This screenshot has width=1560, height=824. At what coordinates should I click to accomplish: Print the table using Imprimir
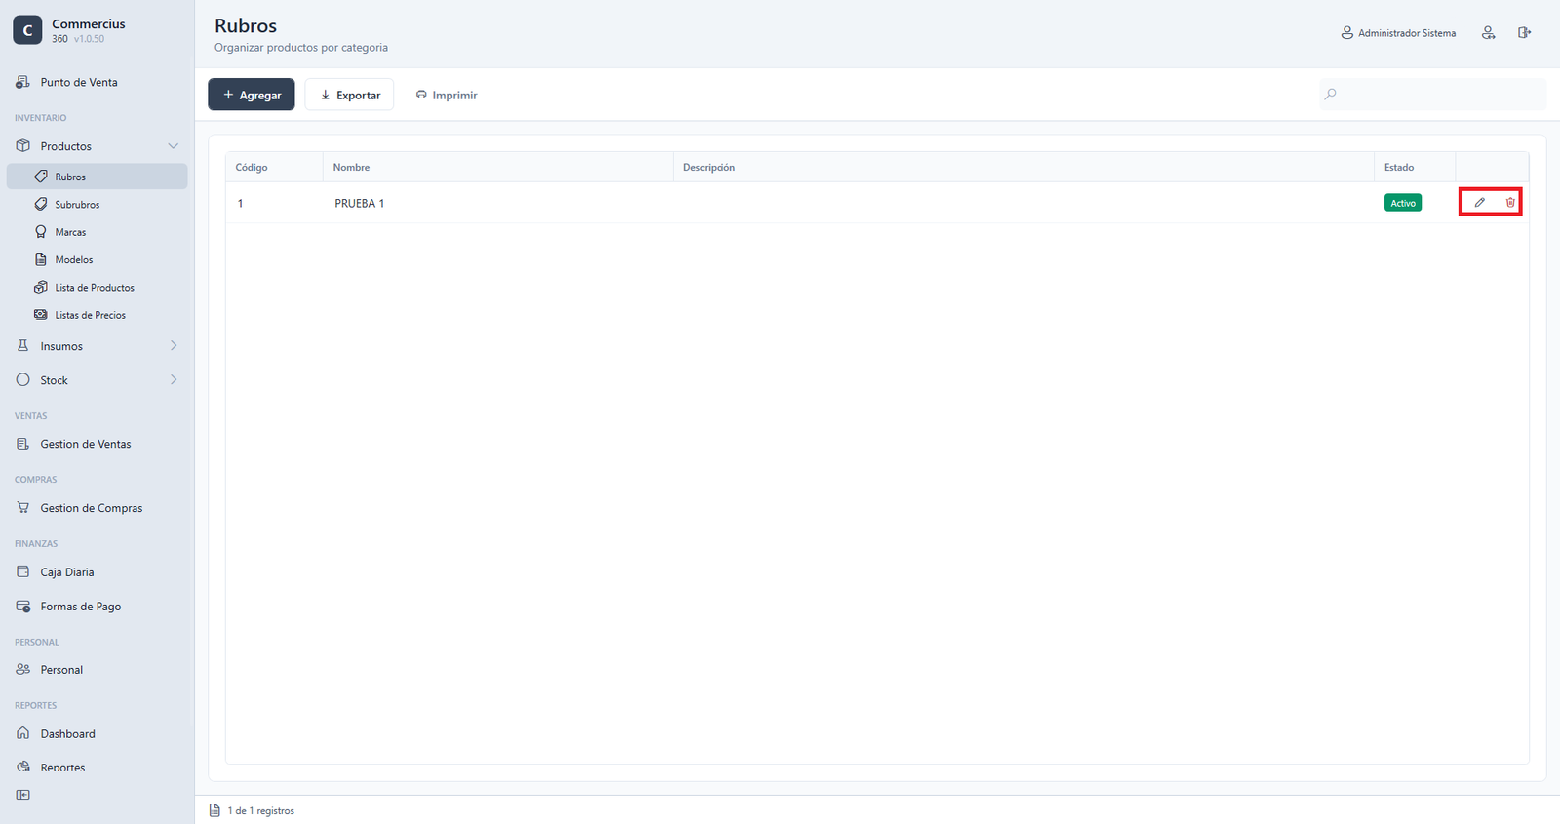click(447, 95)
